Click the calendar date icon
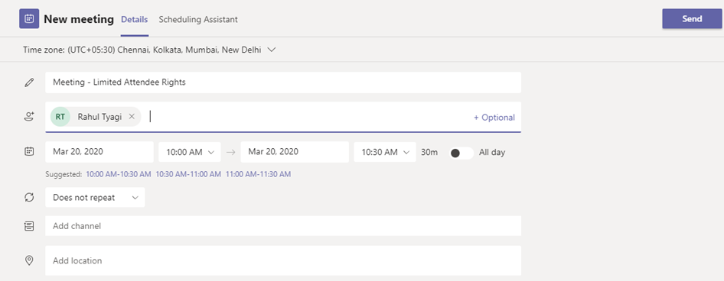Viewport: 724px width, 281px height. coord(29,151)
